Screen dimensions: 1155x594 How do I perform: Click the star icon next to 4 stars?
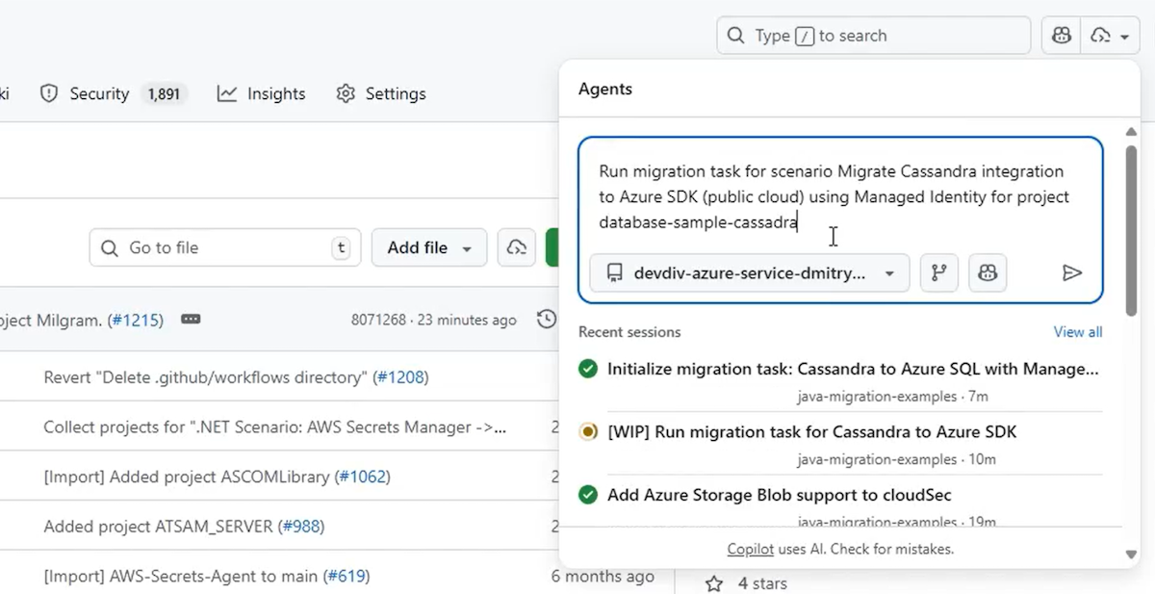pos(713,583)
